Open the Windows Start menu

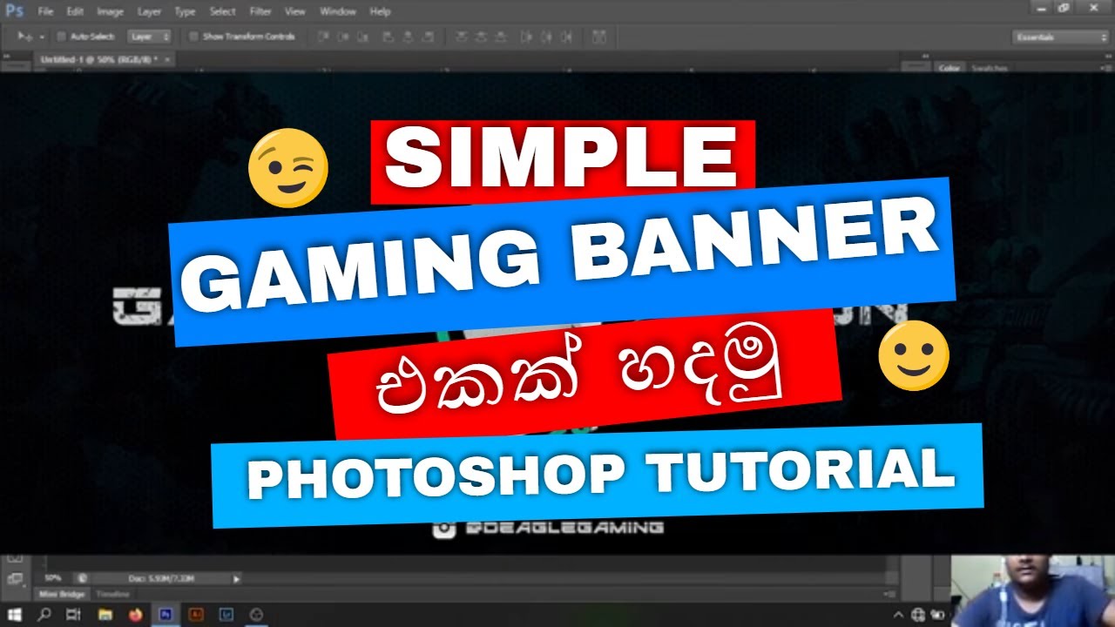click(x=15, y=615)
